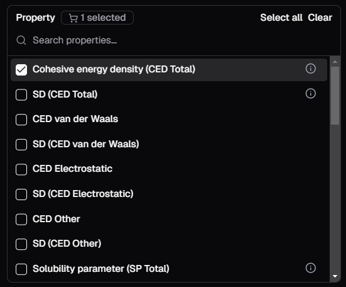
Task: Tick SD (CED van der Waals) checkbox
Action: [21, 145]
